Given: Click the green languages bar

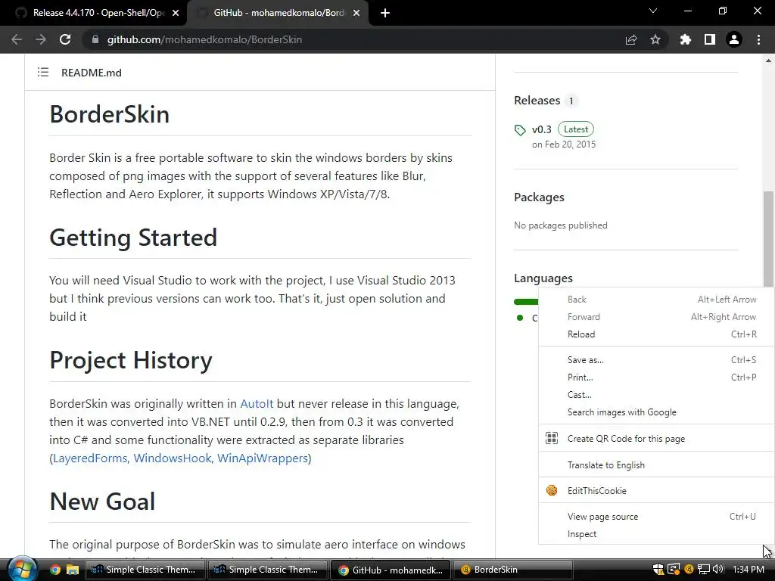Looking at the screenshot, I should tap(527, 301).
